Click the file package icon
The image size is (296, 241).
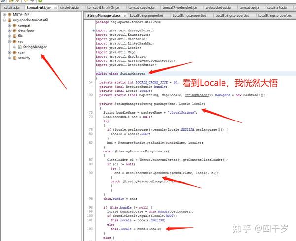click(15, 36)
